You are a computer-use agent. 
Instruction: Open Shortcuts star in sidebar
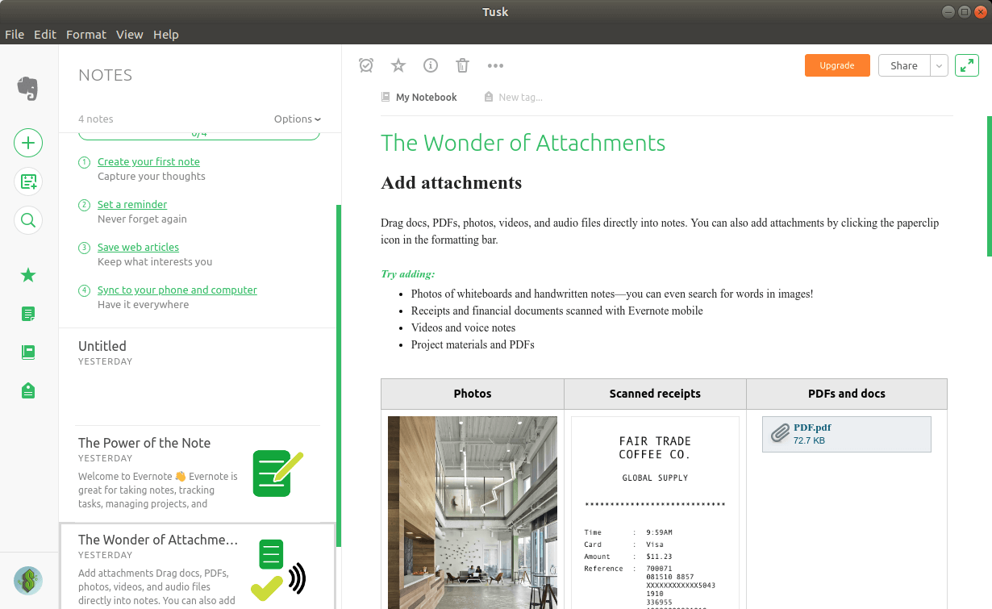pos(28,275)
